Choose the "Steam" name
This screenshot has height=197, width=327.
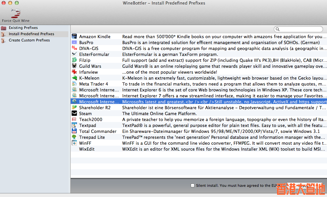pos(85,113)
